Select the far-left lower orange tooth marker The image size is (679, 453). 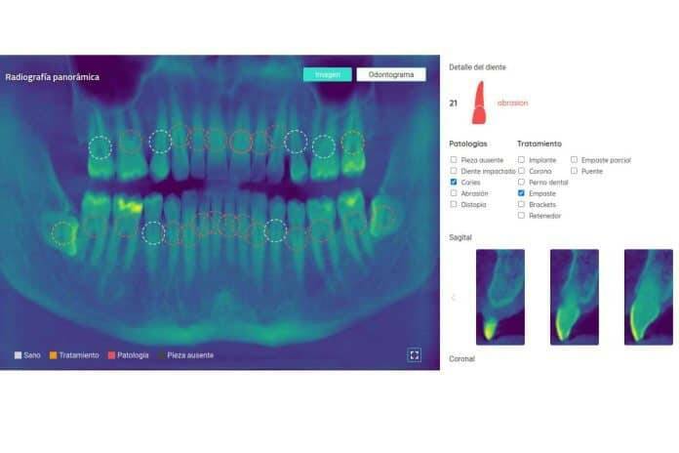[x=64, y=232]
